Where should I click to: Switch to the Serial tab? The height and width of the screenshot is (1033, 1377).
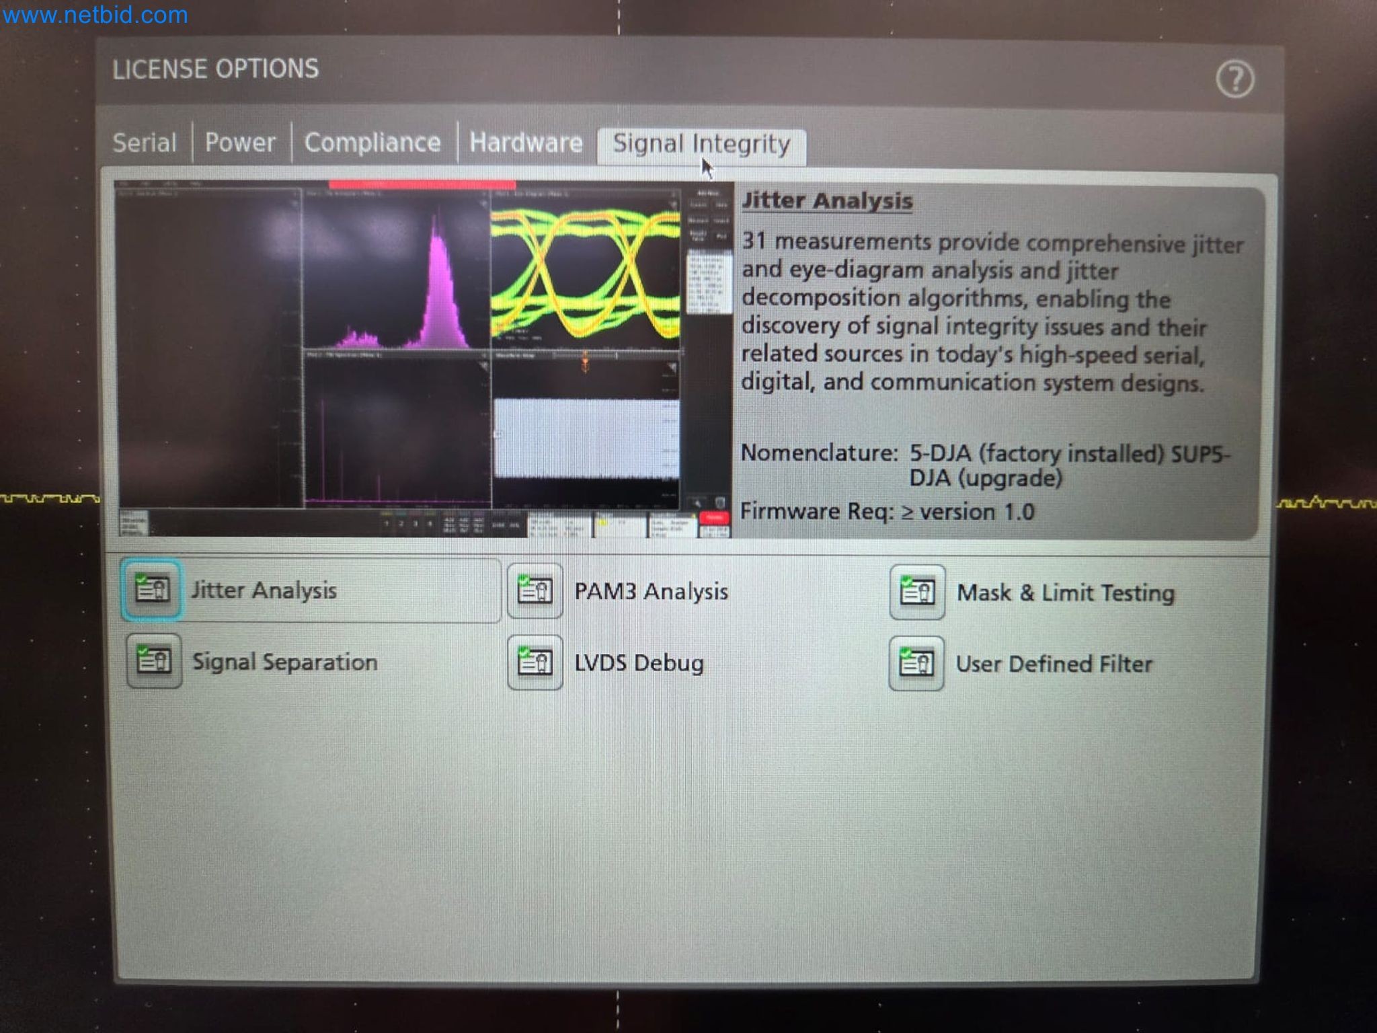coord(145,143)
